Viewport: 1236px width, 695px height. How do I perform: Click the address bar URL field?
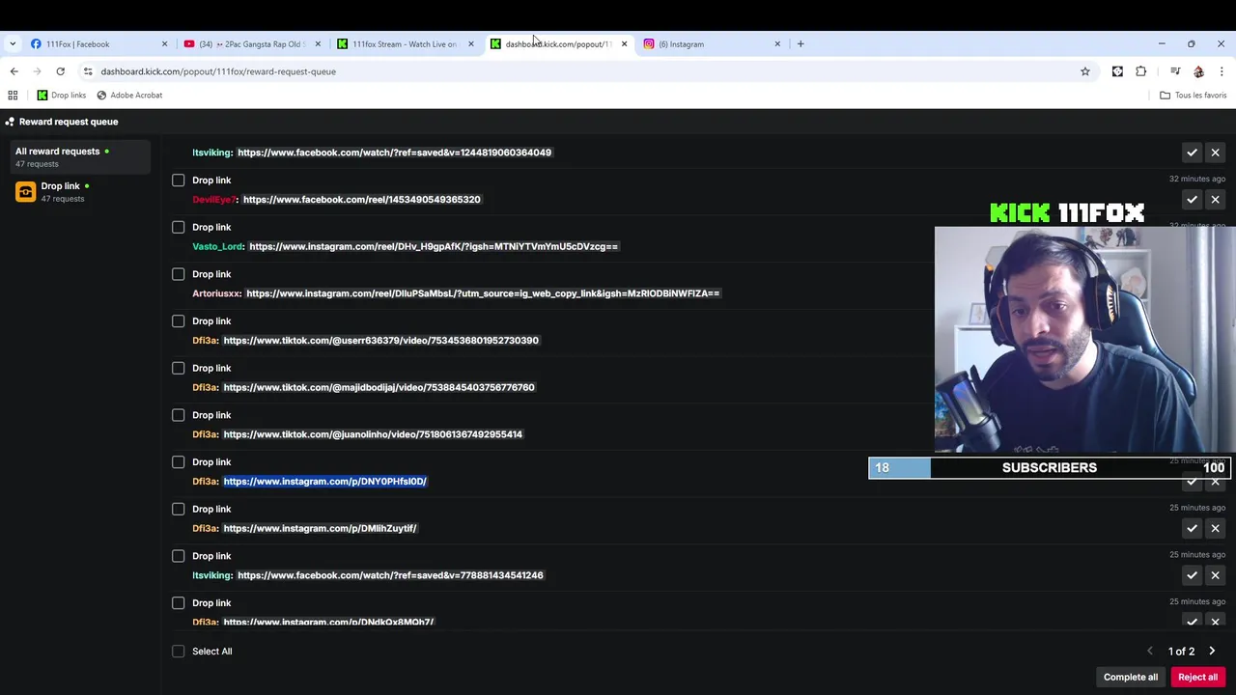pos(579,71)
